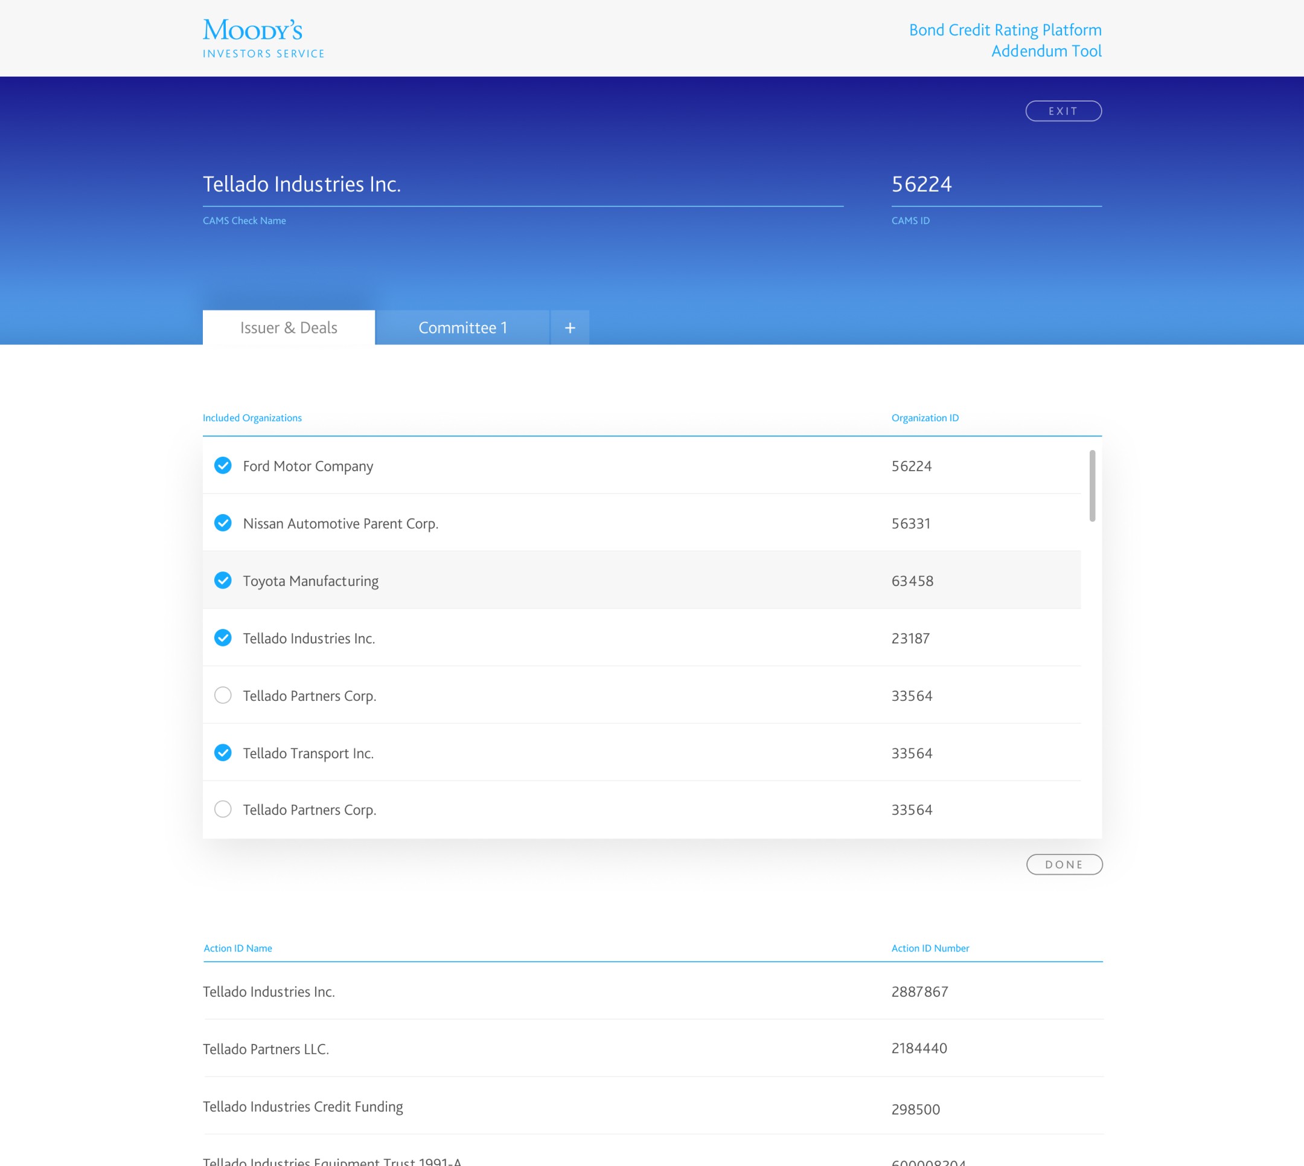
Task: Open the Issuer & Deals tab
Action: (289, 328)
